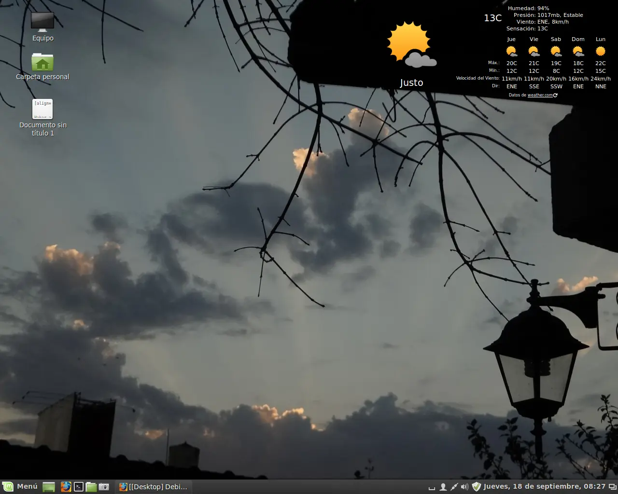Open the tablet input settings tray icon

(x=453, y=486)
